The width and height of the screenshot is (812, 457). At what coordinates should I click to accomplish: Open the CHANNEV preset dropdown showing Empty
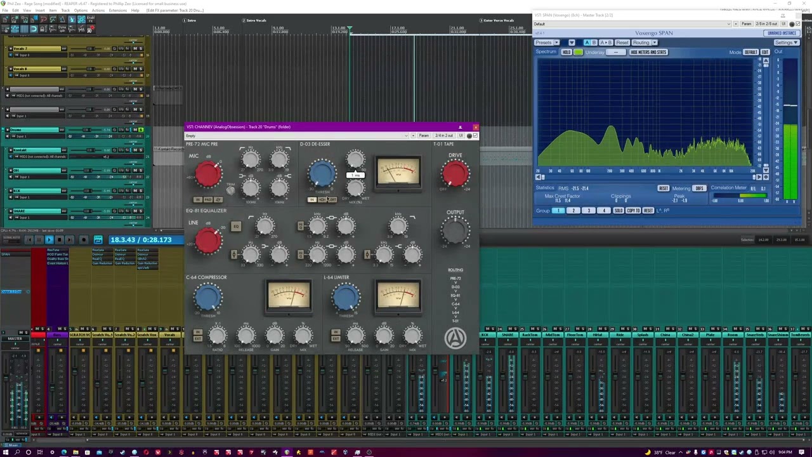click(298, 136)
